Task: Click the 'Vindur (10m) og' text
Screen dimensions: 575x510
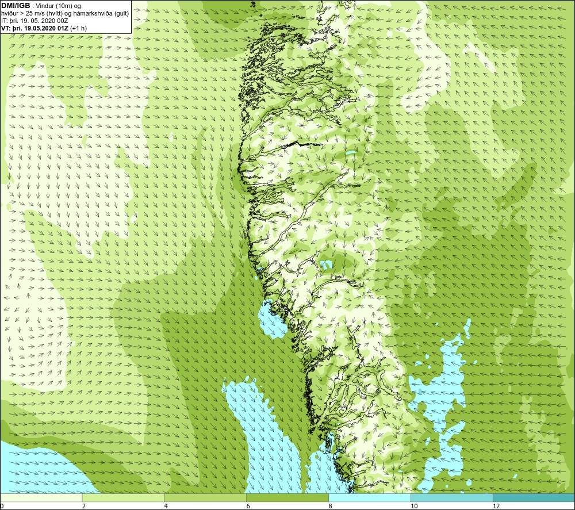Action: click(59, 6)
